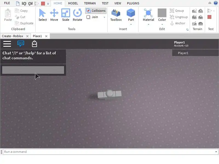Select the Terrain Smooth tool icon
Image resolution: width=219 pixels, height=164 pixels.
pos(201,24)
